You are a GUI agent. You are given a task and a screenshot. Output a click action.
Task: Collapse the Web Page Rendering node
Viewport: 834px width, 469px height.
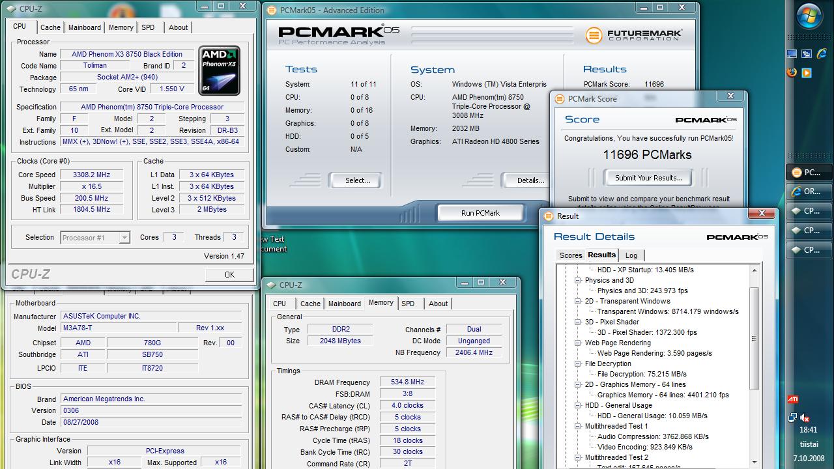tap(577, 343)
